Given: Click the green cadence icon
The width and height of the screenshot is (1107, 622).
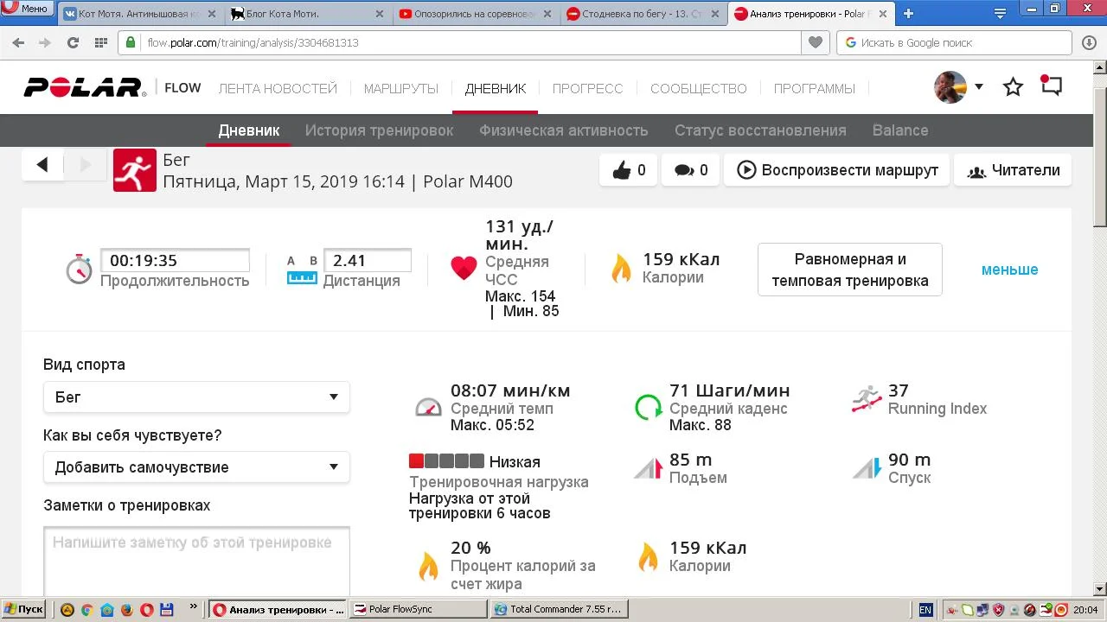Looking at the screenshot, I should click(x=648, y=407).
